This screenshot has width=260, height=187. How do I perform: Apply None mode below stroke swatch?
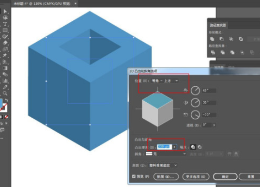tap(6, 117)
